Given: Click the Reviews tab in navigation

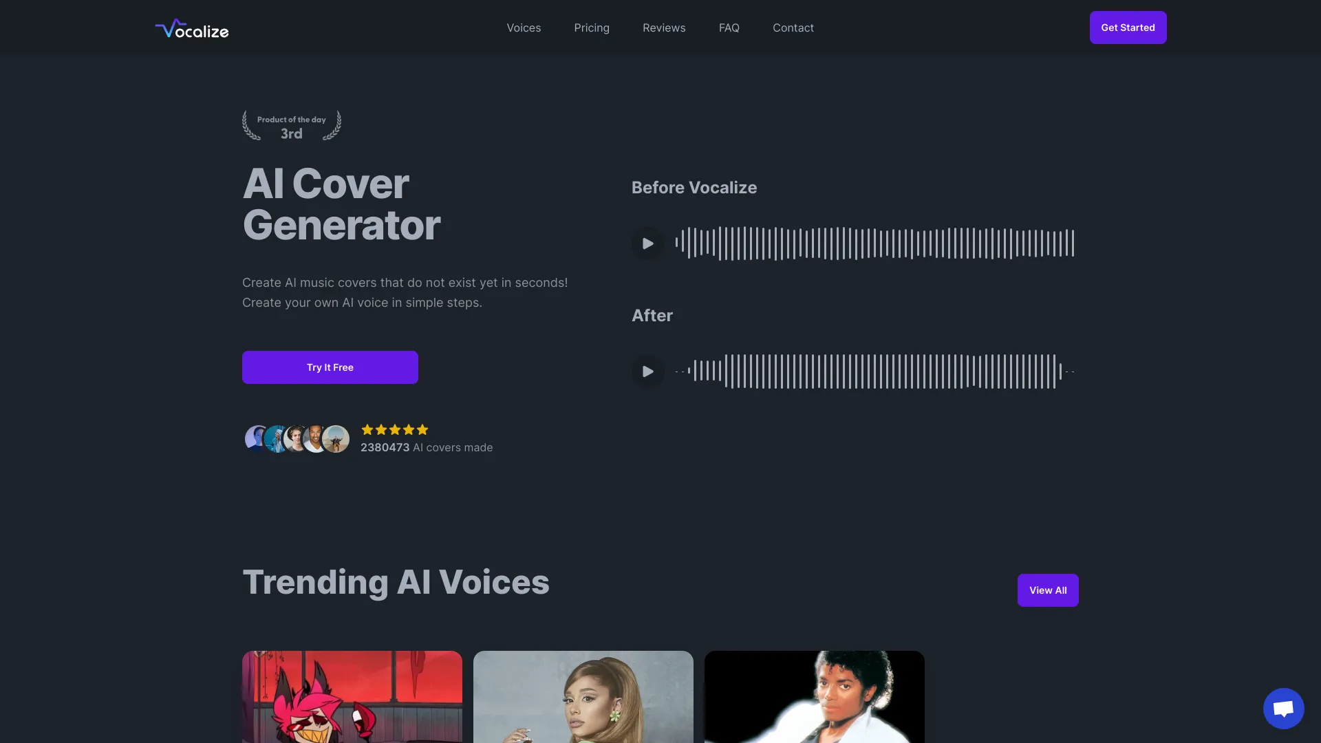Looking at the screenshot, I should point(664,28).
